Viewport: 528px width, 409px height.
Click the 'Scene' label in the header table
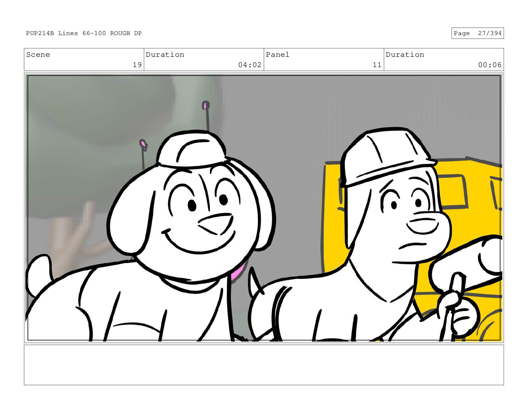click(38, 54)
